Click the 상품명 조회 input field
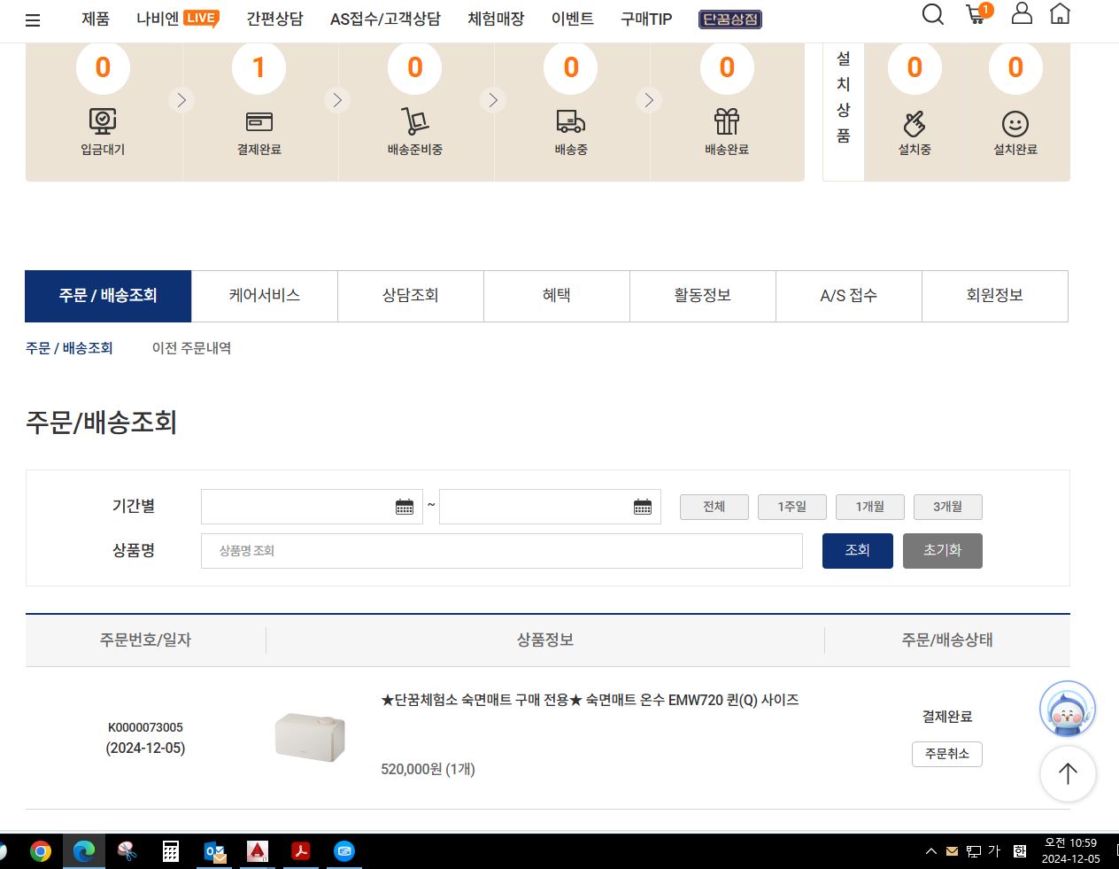This screenshot has height=869, width=1119. [501, 551]
